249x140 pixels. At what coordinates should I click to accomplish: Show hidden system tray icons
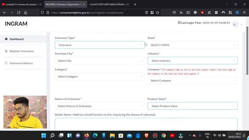click(x=189, y=135)
